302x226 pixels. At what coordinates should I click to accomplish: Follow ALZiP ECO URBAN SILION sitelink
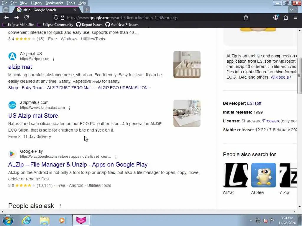pos(124,88)
